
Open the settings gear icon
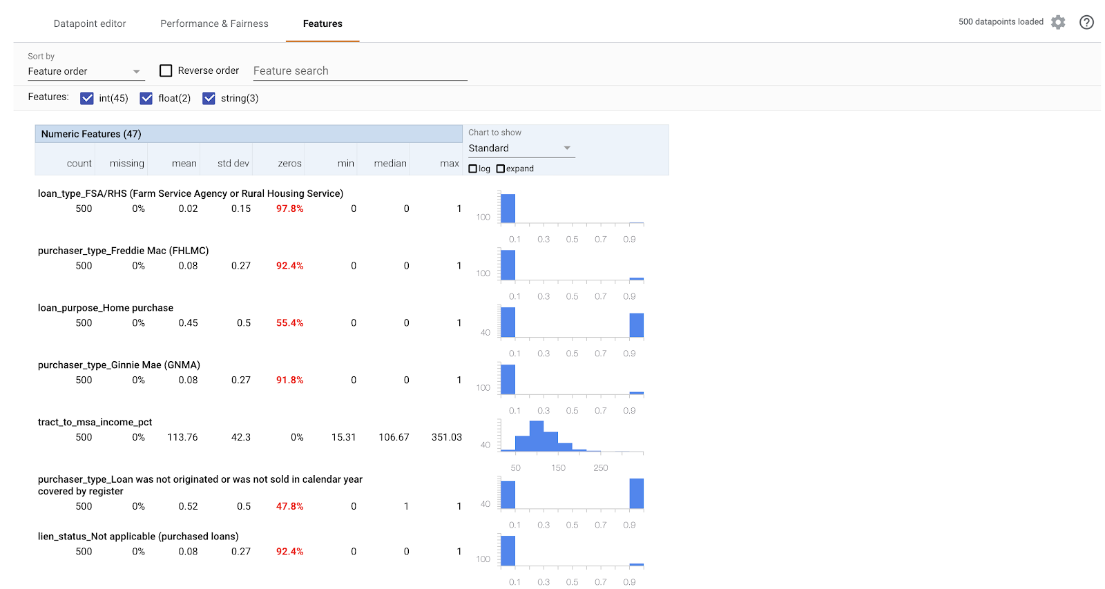pyautogui.click(x=1057, y=23)
